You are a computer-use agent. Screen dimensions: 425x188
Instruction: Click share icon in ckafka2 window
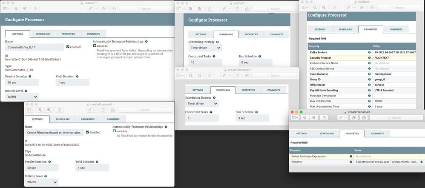[x=210, y=9]
